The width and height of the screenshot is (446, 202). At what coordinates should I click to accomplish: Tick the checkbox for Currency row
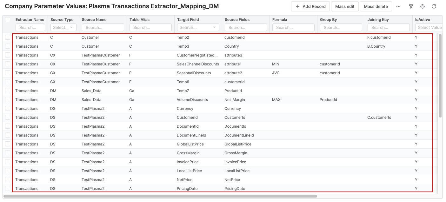coord(8,109)
